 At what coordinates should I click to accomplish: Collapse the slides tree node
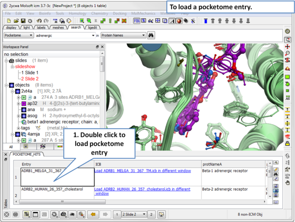pyautogui.click(x=7, y=61)
